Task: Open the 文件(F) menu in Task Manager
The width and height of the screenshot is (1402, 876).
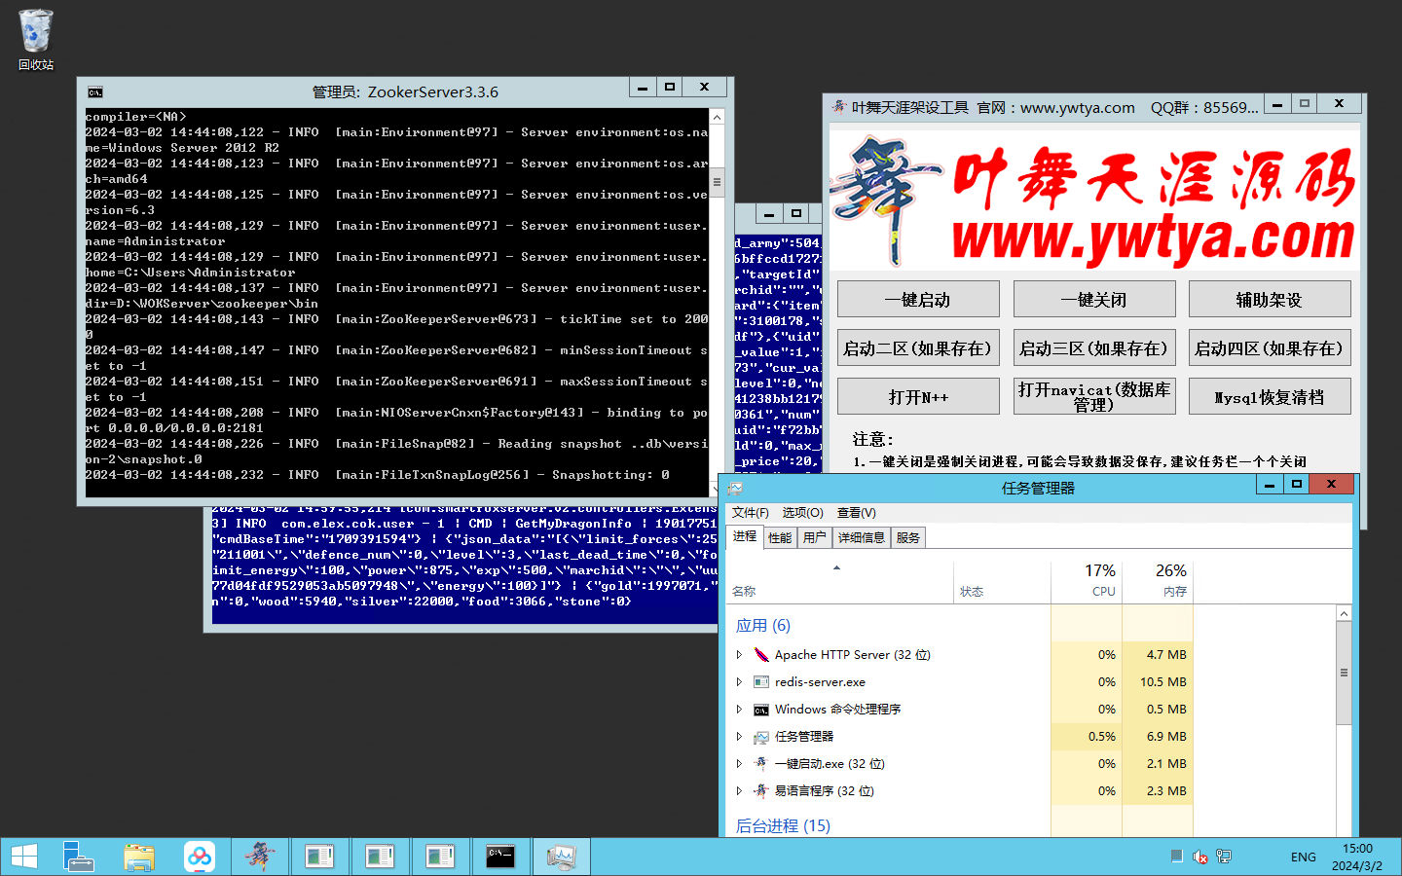Action: tap(750, 513)
